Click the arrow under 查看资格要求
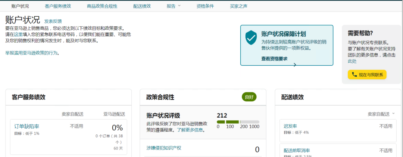Screen dimensions: 403x157 pos(295,65)
